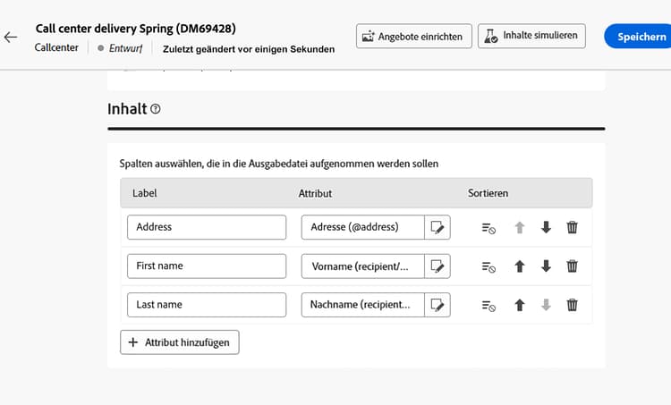This screenshot has width=671, height=405.
Task: Click the Callcenter channel text
Action: coord(56,47)
